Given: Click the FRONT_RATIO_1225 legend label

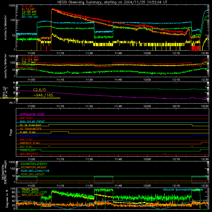Looking at the screenshot, I should (x=34, y=192).
